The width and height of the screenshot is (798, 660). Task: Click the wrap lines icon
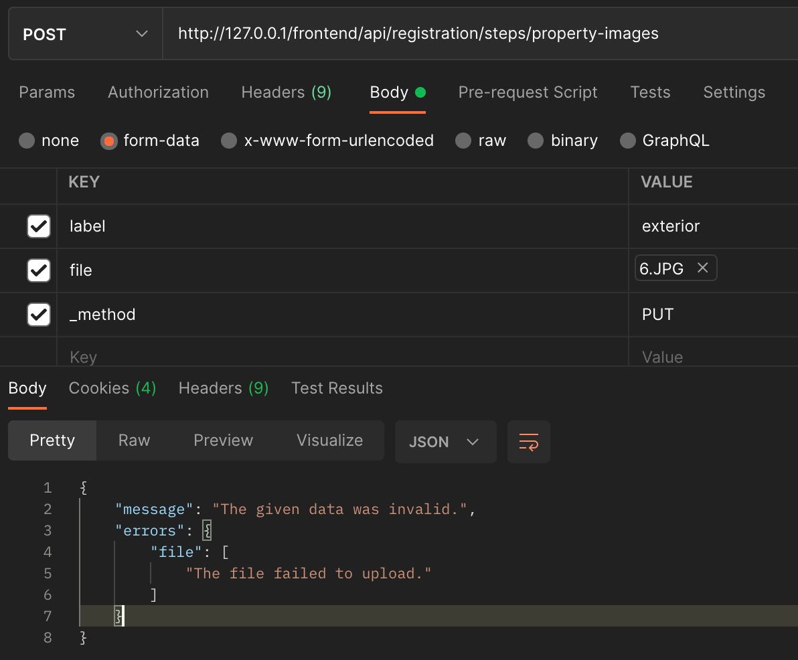click(x=528, y=442)
